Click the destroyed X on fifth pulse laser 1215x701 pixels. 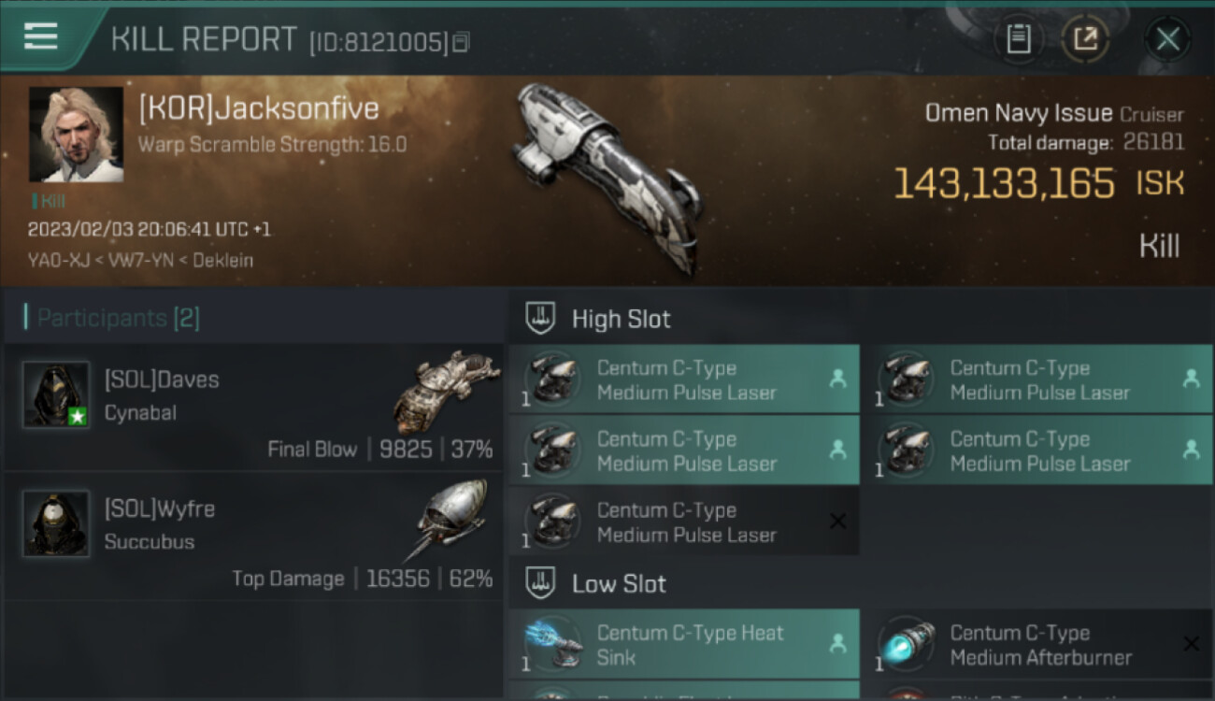click(x=837, y=522)
